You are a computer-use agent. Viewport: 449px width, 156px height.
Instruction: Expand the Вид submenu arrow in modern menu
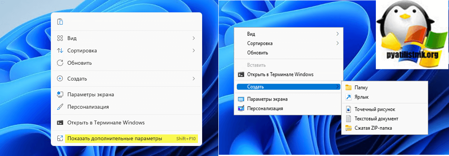(194, 38)
